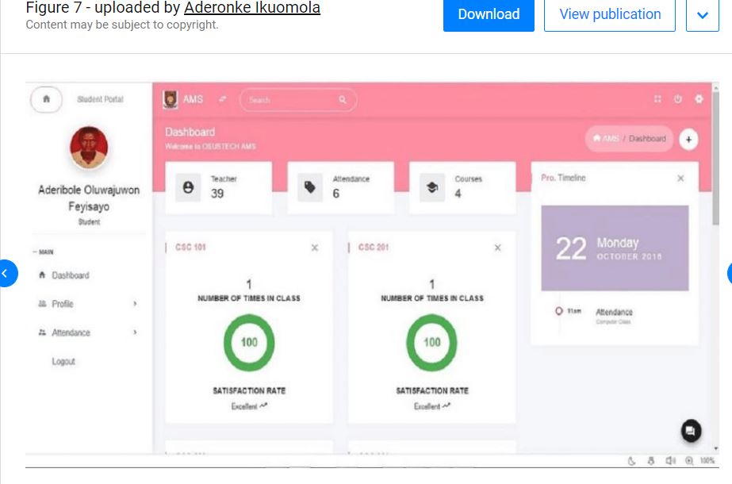Viewport: 732px width, 484px height.
Task: Click the AMS search field
Action: point(293,100)
